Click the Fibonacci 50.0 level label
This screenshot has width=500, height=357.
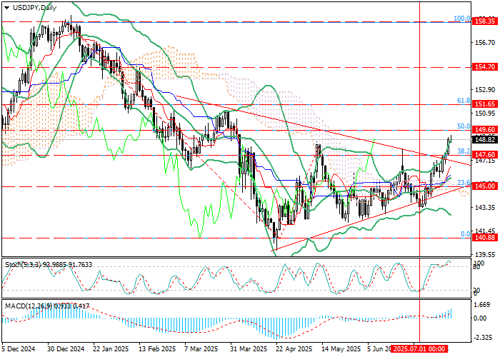click(x=464, y=126)
